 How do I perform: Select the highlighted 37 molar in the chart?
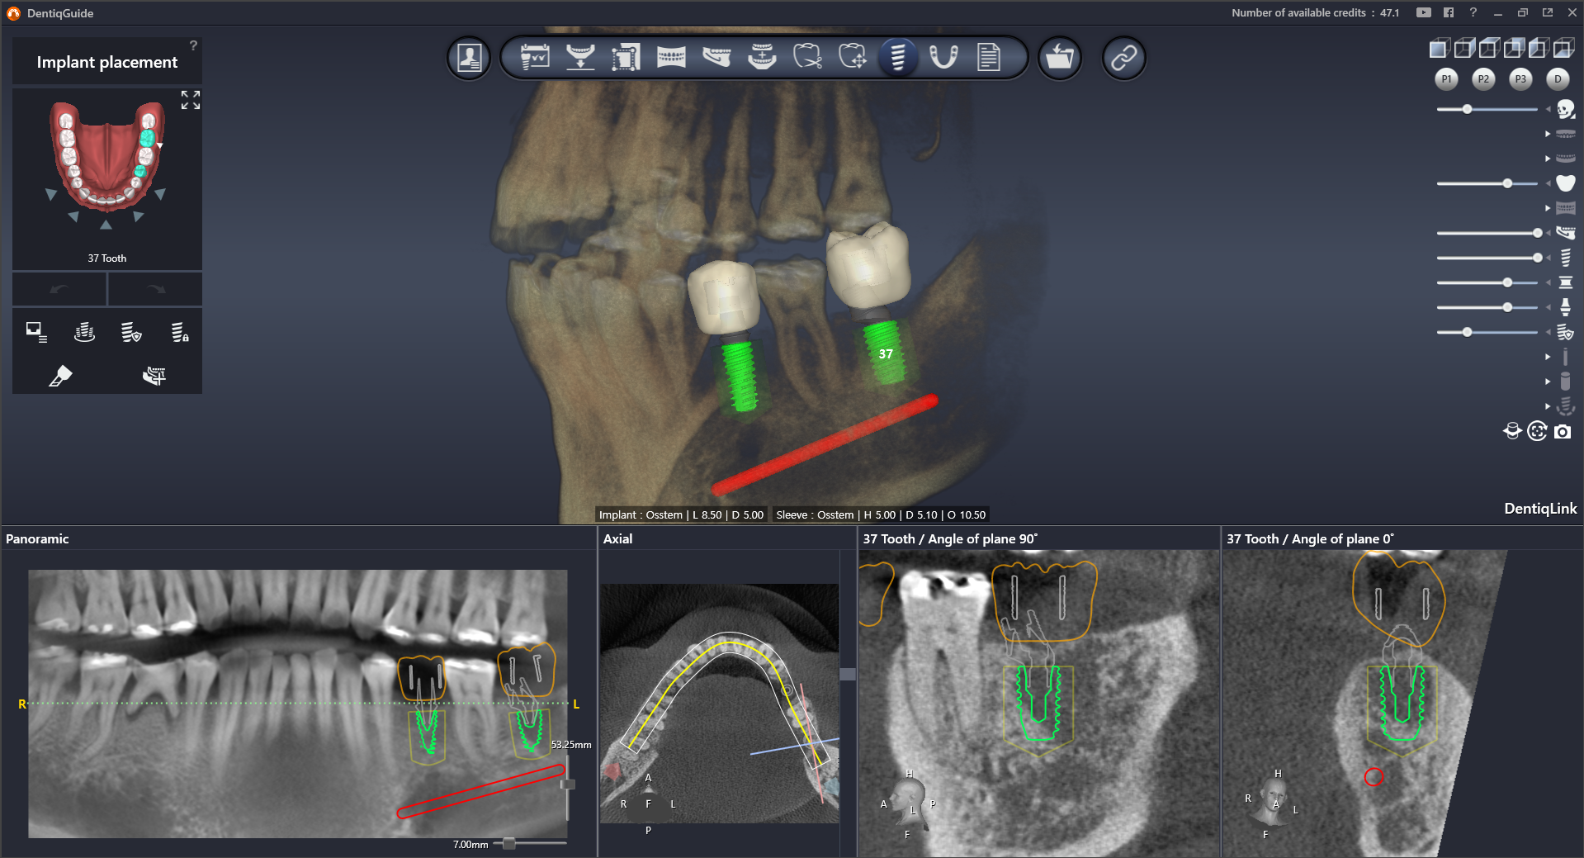[x=147, y=138]
